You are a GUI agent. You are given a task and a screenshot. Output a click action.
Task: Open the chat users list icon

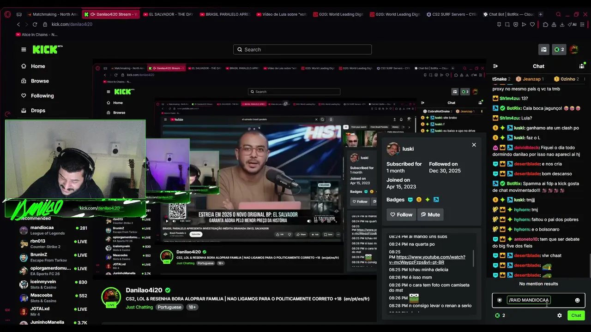click(x=582, y=66)
